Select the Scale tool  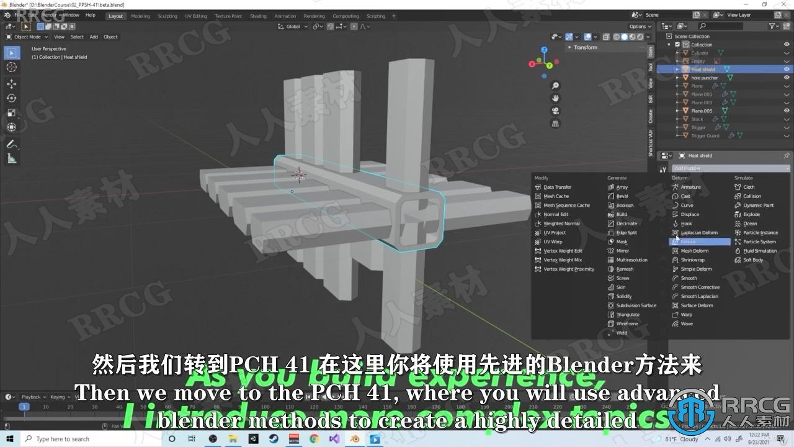pyautogui.click(x=12, y=112)
